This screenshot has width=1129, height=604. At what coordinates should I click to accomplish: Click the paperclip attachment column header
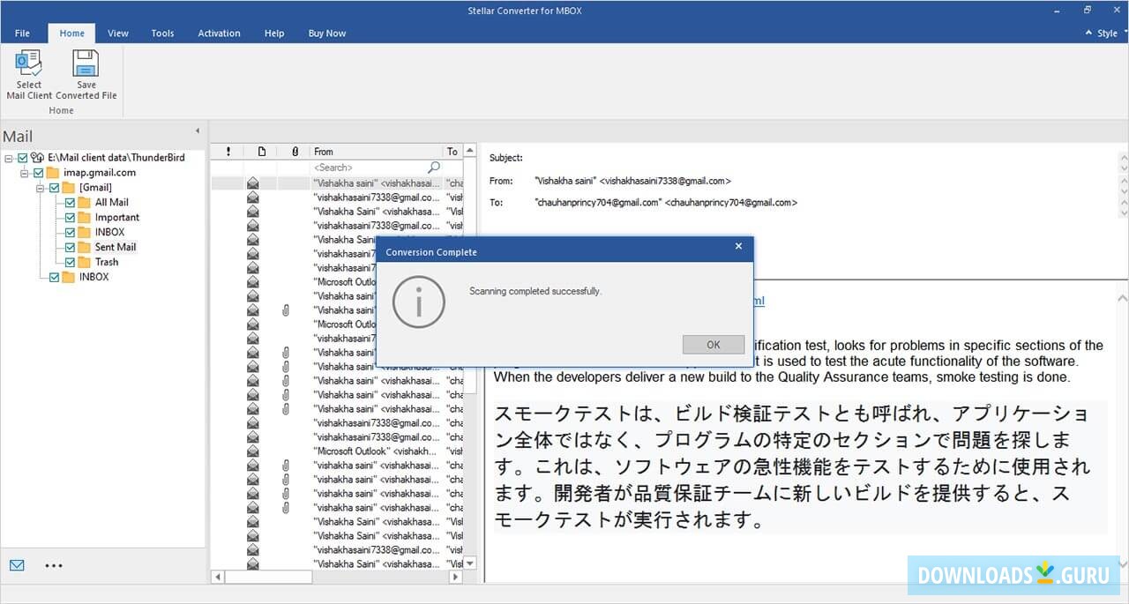coord(295,151)
